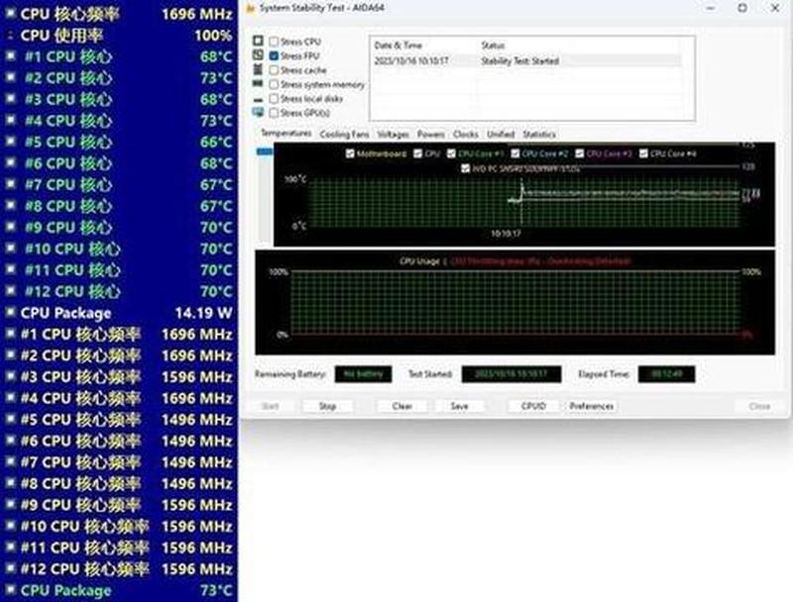793x602 pixels.
Task: Open Preferences in the stability test window
Action: pos(591,406)
